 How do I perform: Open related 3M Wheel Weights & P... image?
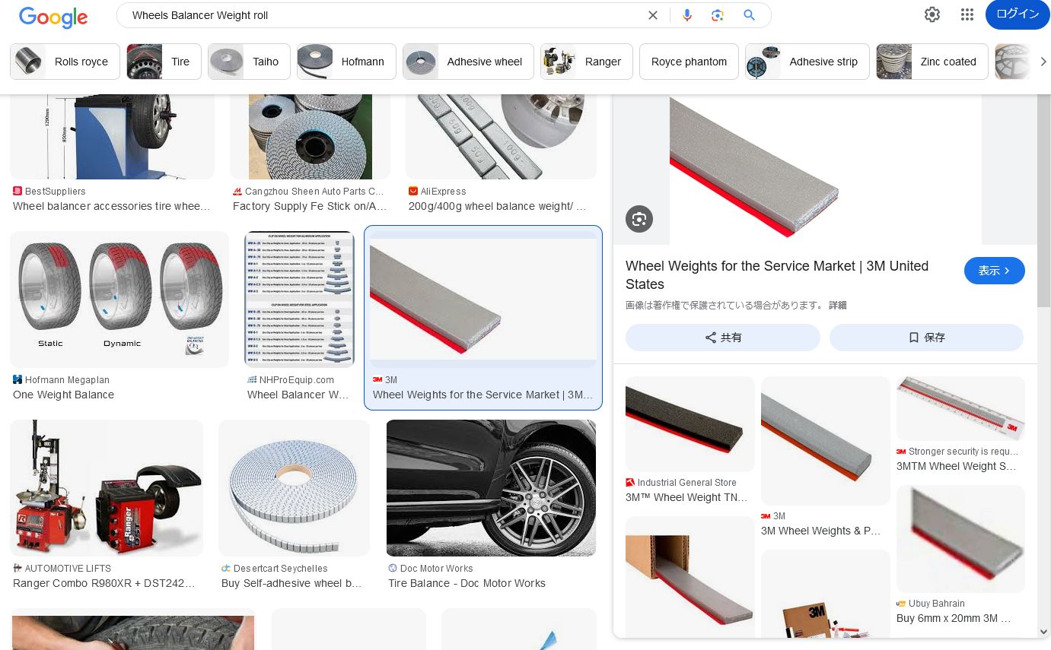tap(826, 441)
